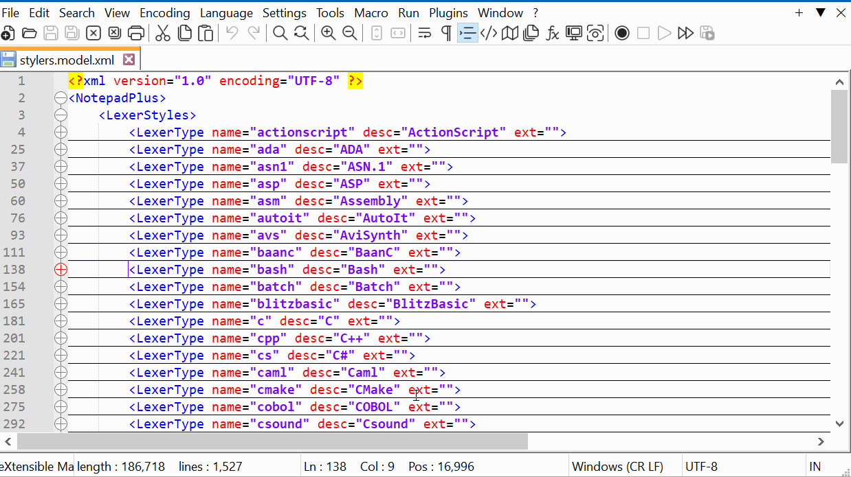Run the recorded macro using the play icon
This screenshot has width=851, height=477.
(x=663, y=32)
